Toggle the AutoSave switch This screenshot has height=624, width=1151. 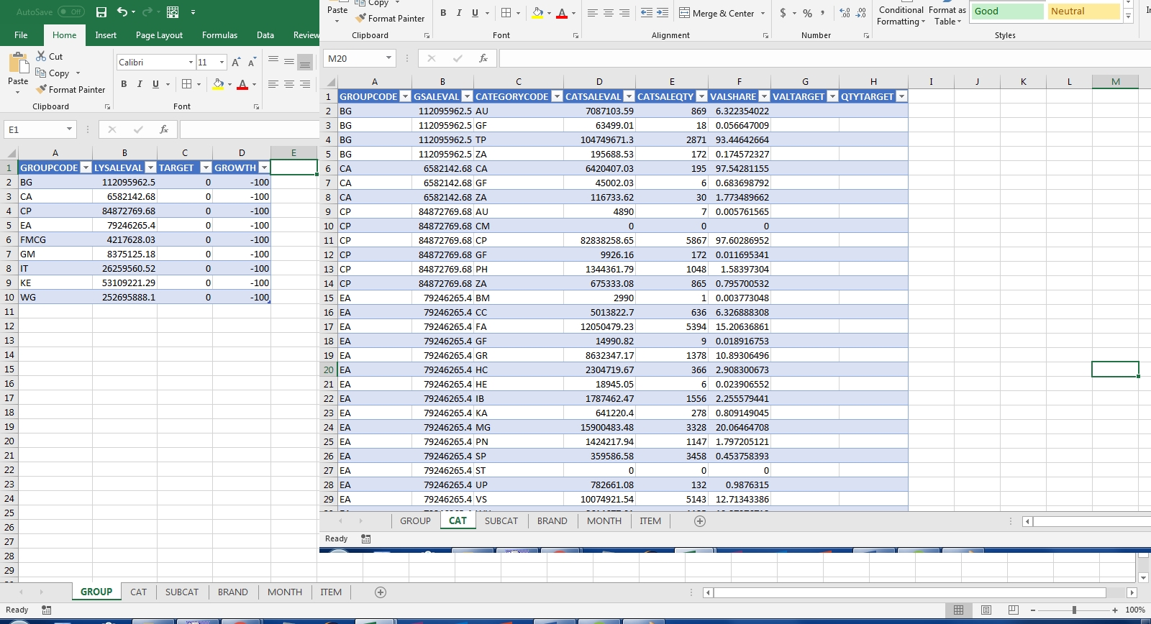[70, 12]
